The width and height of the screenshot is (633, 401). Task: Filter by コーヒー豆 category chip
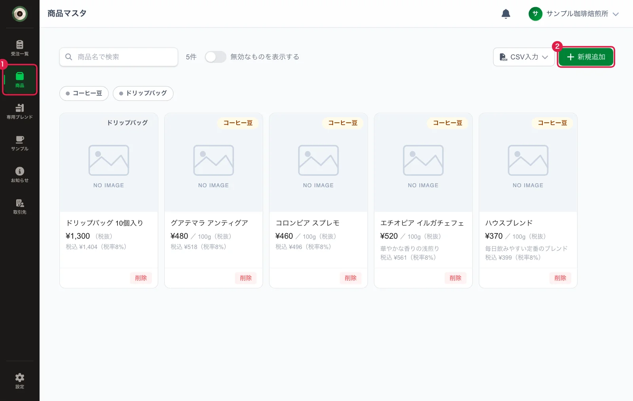[x=84, y=93]
